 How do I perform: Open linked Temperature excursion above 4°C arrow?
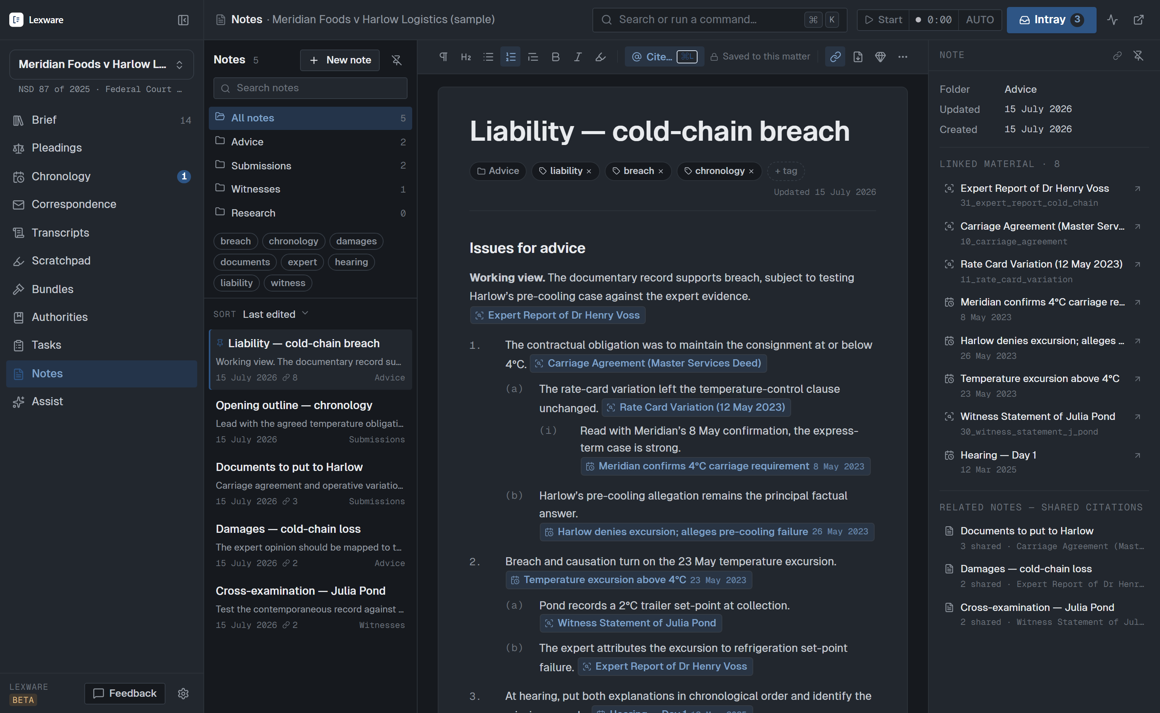[1137, 379]
